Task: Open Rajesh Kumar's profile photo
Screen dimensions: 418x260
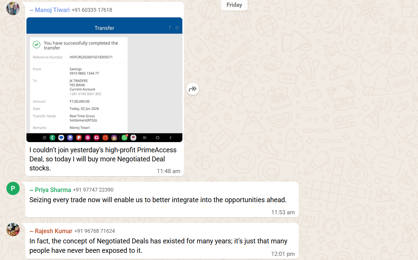Action: [13, 229]
